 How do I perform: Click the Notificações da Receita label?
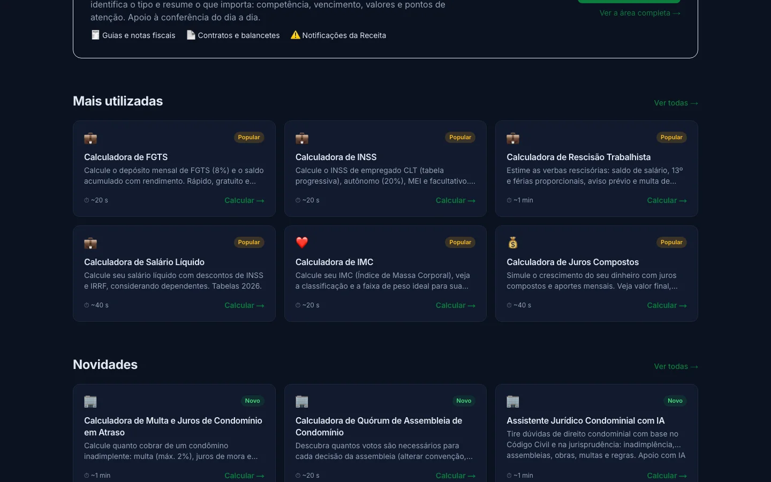click(344, 35)
